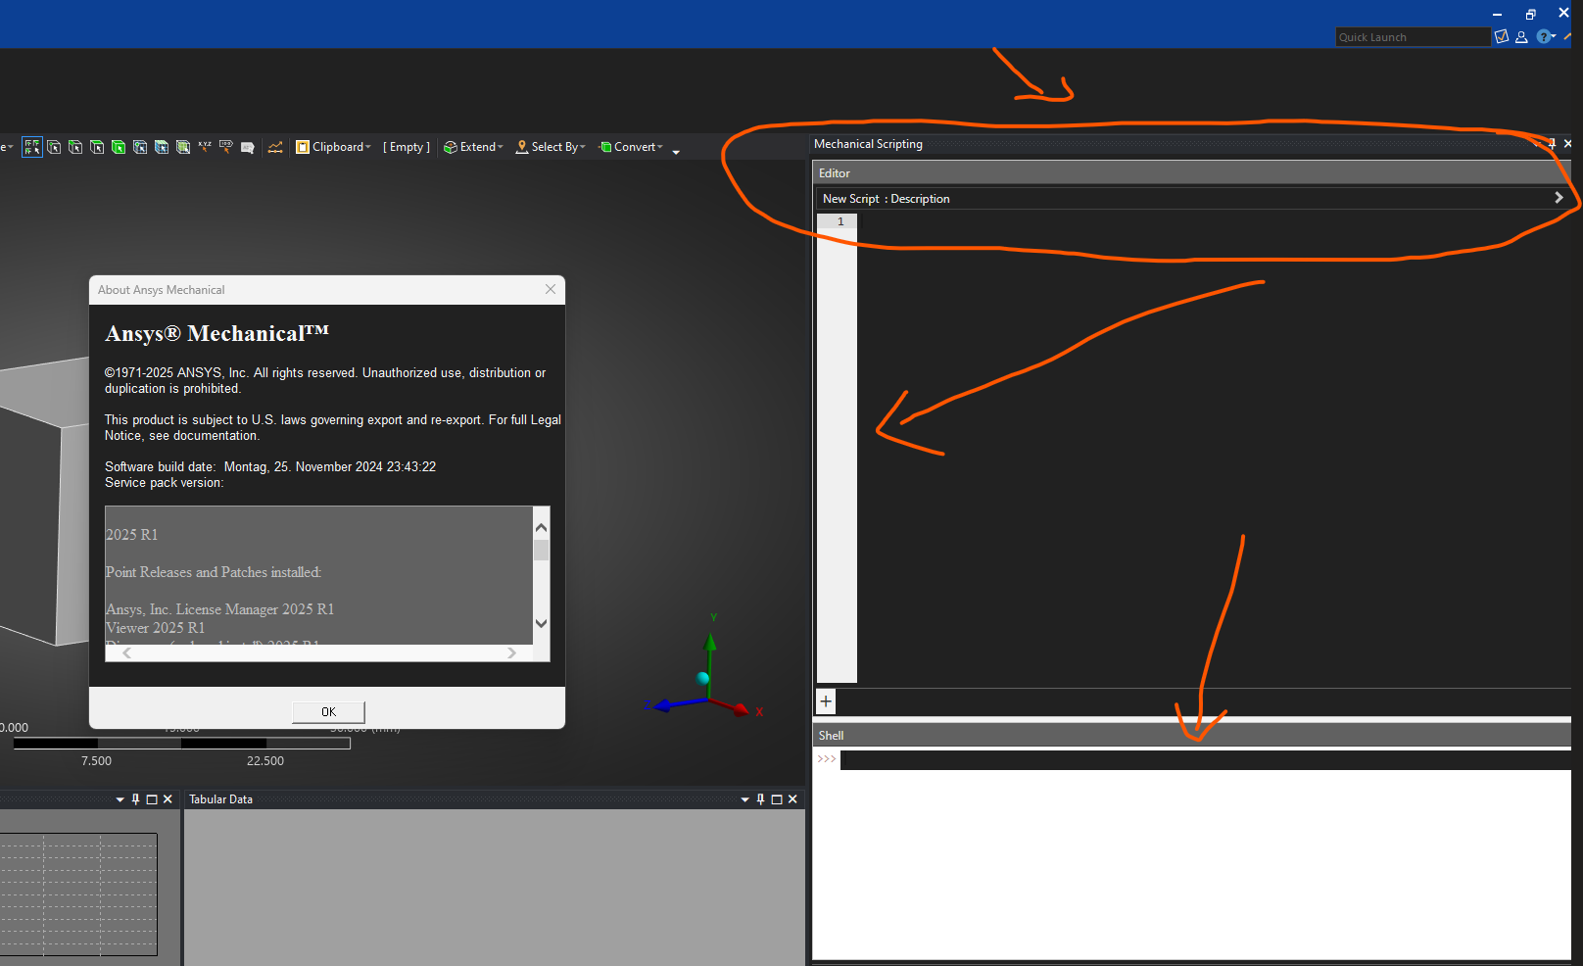The image size is (1583, 966).
Task: Activate the selection mode icon highlighted in blue
Action: tap(32, 147)
